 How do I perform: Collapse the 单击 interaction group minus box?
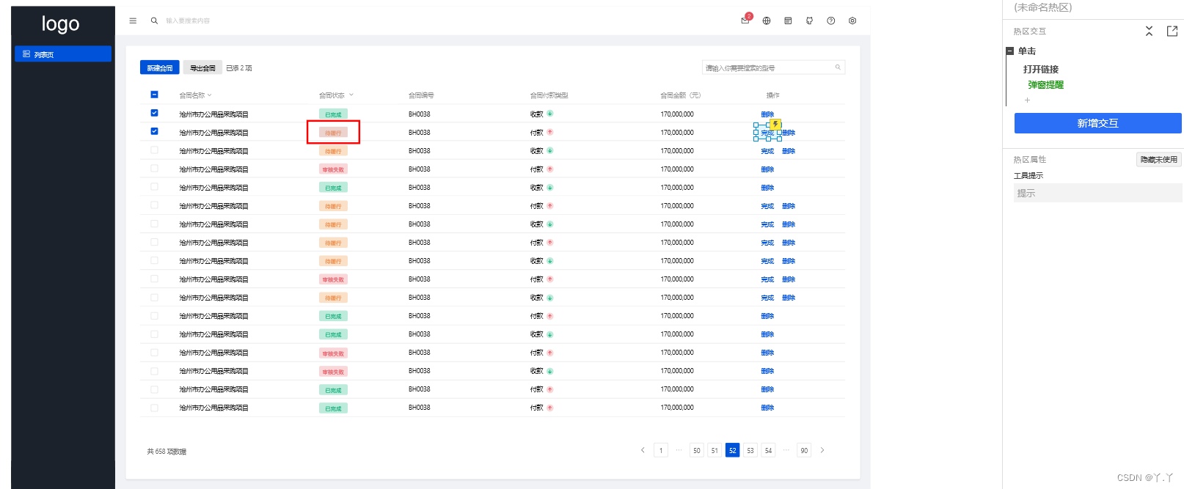tap(1010, 51)
